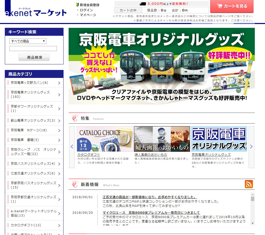Click scrollbar down arrow in news list
The width and height of the screenshot is (265, 235).
(253, 223)
